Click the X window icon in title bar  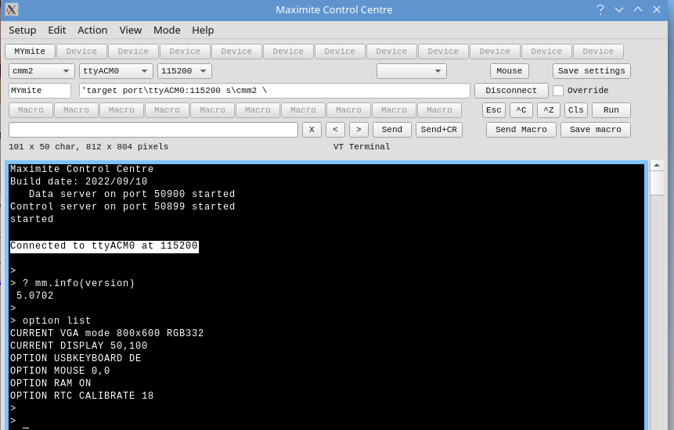click(12, 9)
